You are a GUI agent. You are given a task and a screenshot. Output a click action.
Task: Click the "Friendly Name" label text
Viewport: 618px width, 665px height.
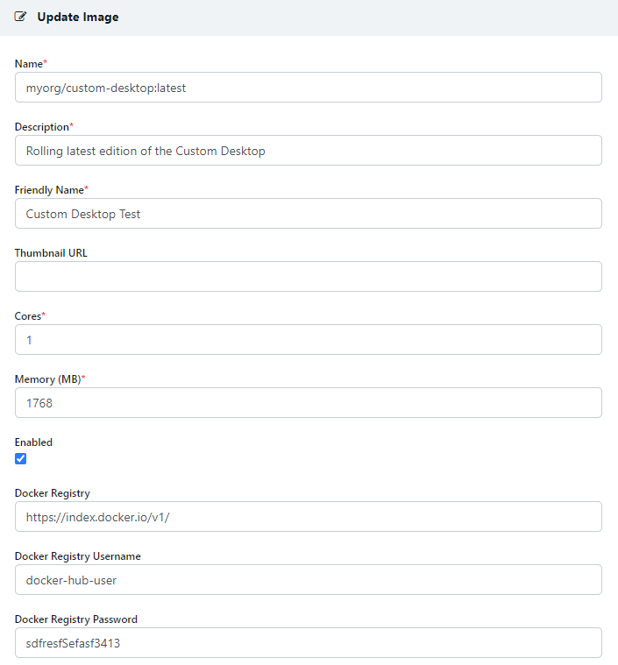click(x=49, y=190)
